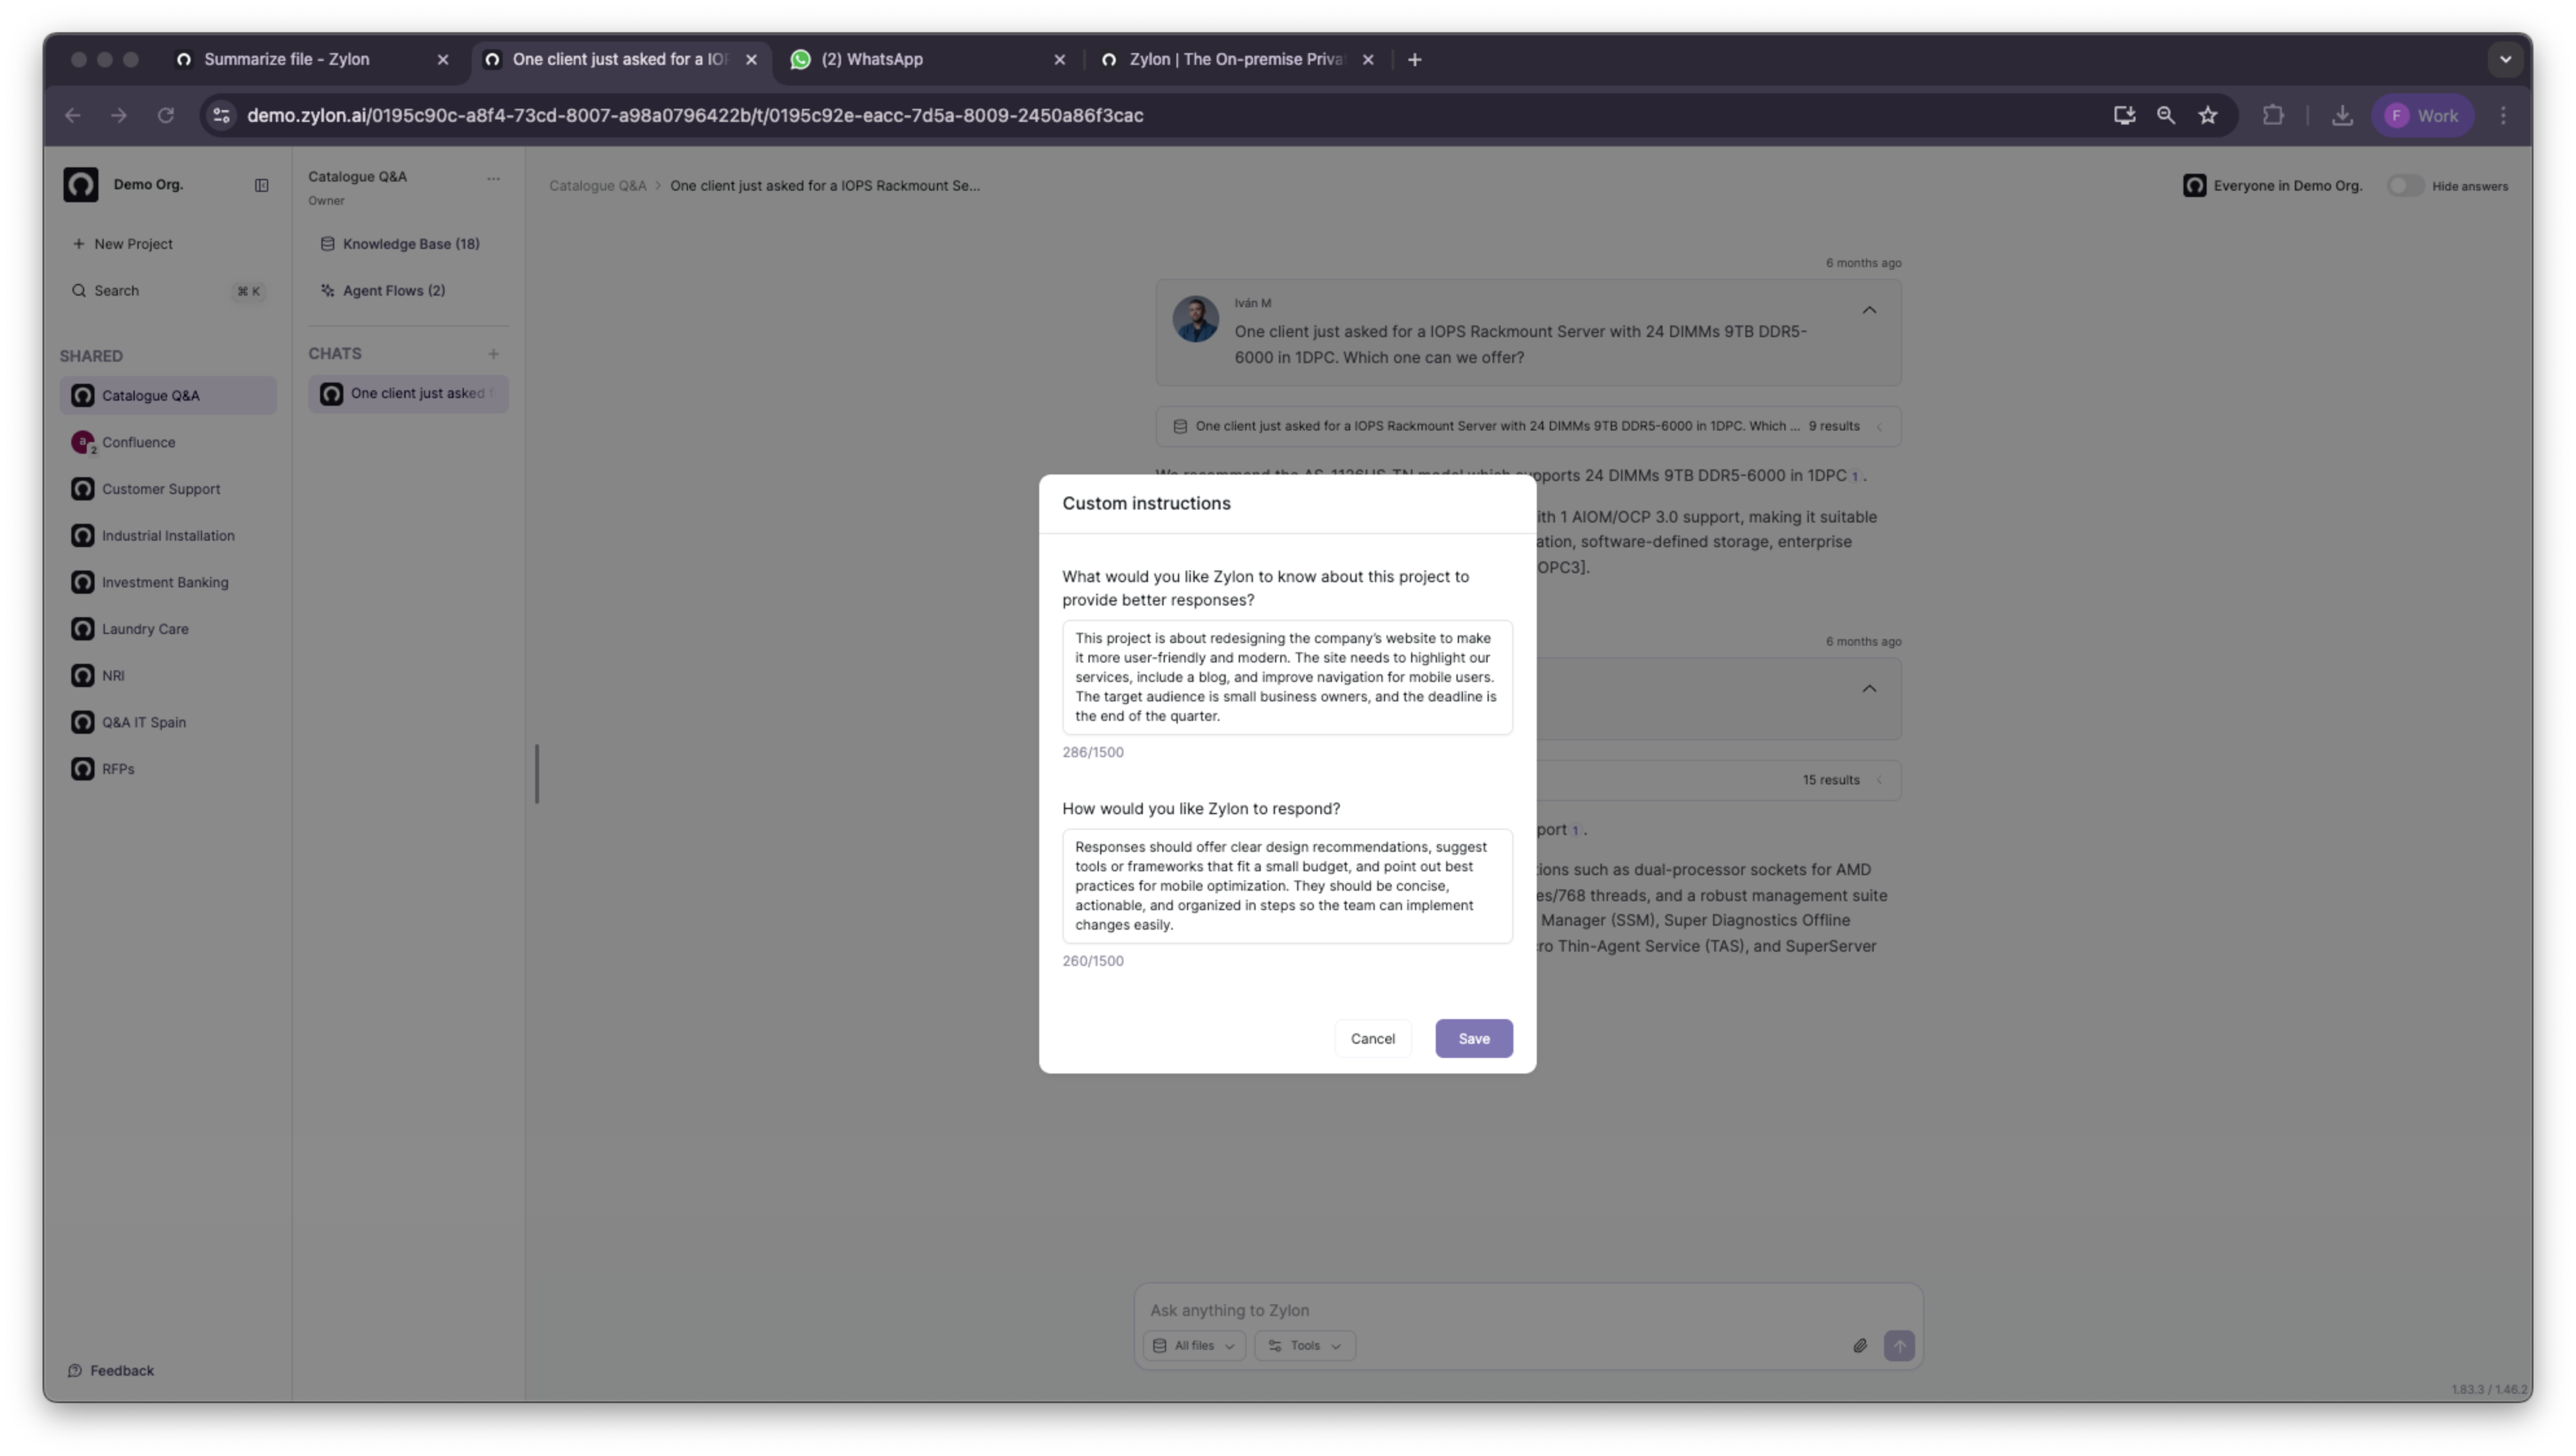Open Catalogue Q&A three-dots menu
This screenshot has height=1456, width=2576.
[x=493, y=178]
